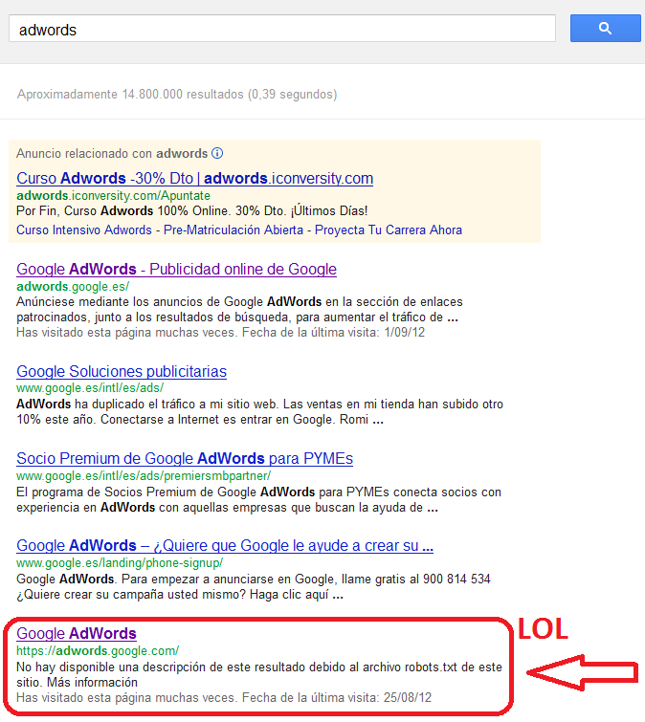
Task: Click the text 'Fecha de la última visita: 1/09/12'
Action: click(334, 332)
